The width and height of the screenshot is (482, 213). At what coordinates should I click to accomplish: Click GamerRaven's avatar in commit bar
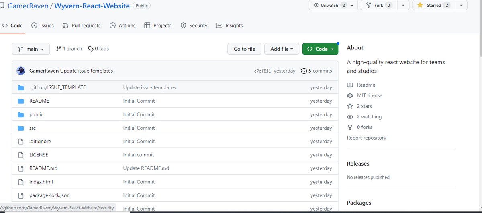click(21, 71)
